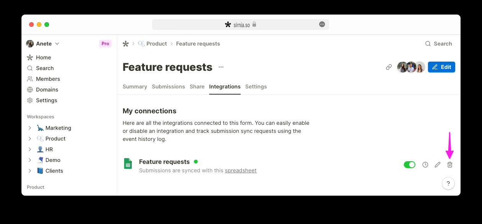Click the blue Edit button

click(441, 67)
